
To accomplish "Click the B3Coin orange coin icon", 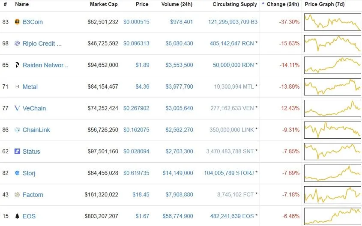I will 17,22.
